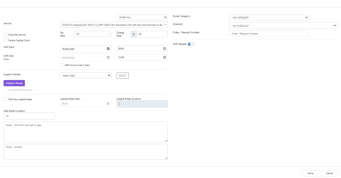
Task: Open the Shift Start date calendar picker icon
Action: [x=108, y=49]
